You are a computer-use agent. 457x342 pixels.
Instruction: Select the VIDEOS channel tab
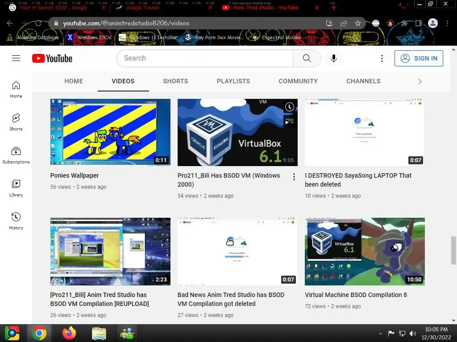click(x=123, y=81)
